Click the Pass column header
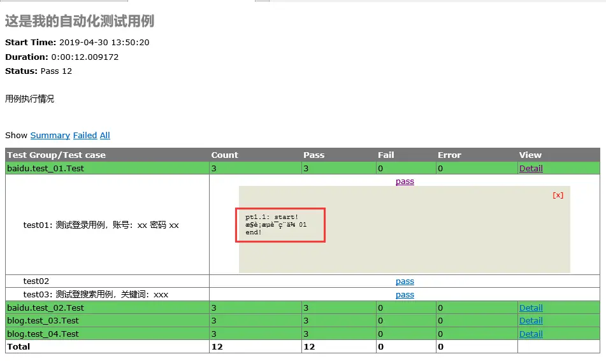This screenshot has height=361, width=606. 314,155
